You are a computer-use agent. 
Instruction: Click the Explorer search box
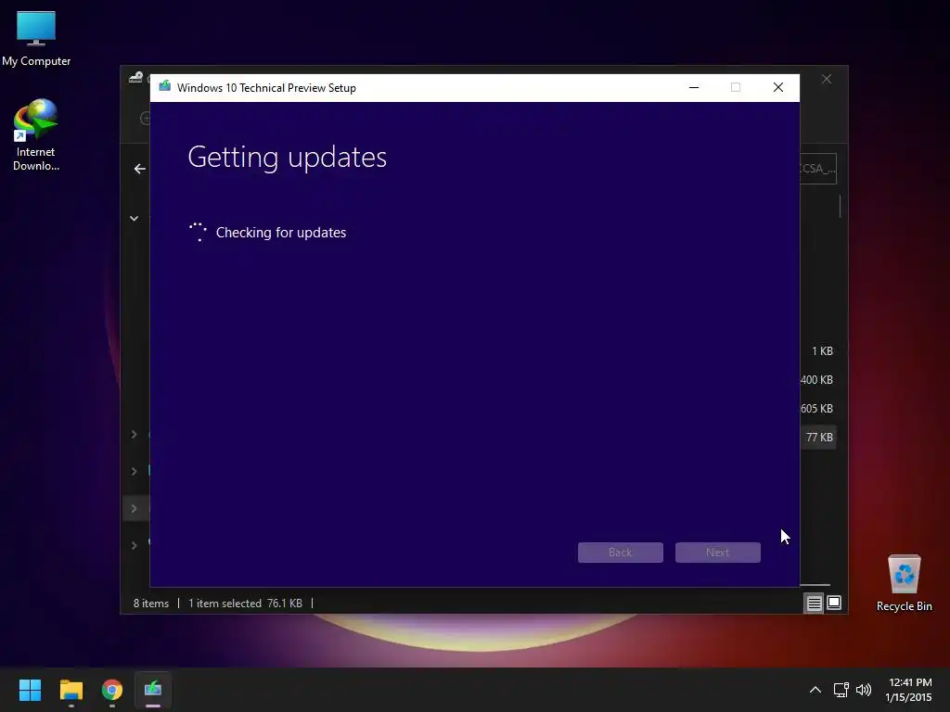click(818, 169)
